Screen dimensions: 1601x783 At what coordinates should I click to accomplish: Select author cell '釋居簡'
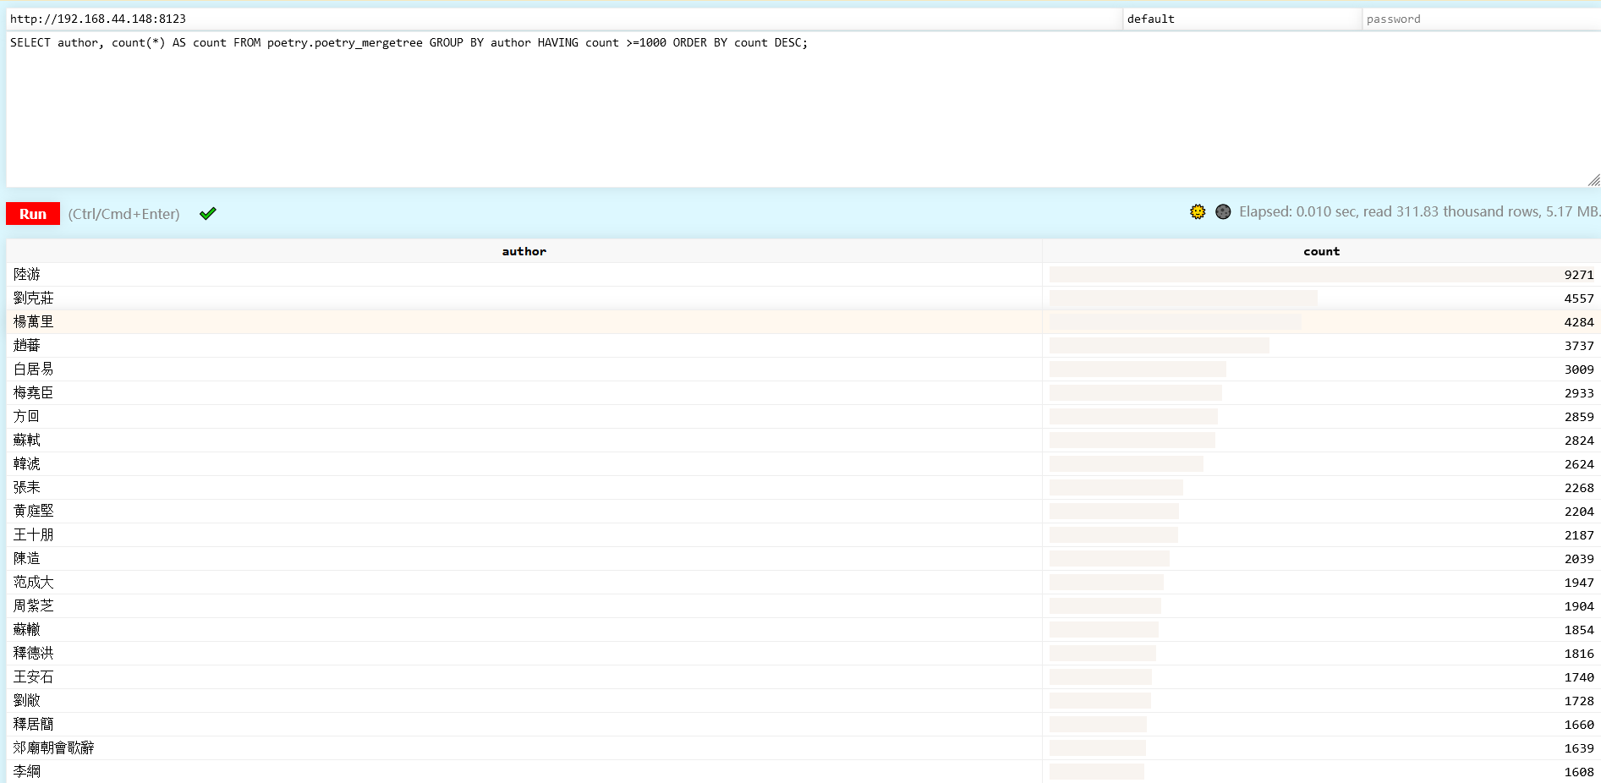tap(524, 725)
